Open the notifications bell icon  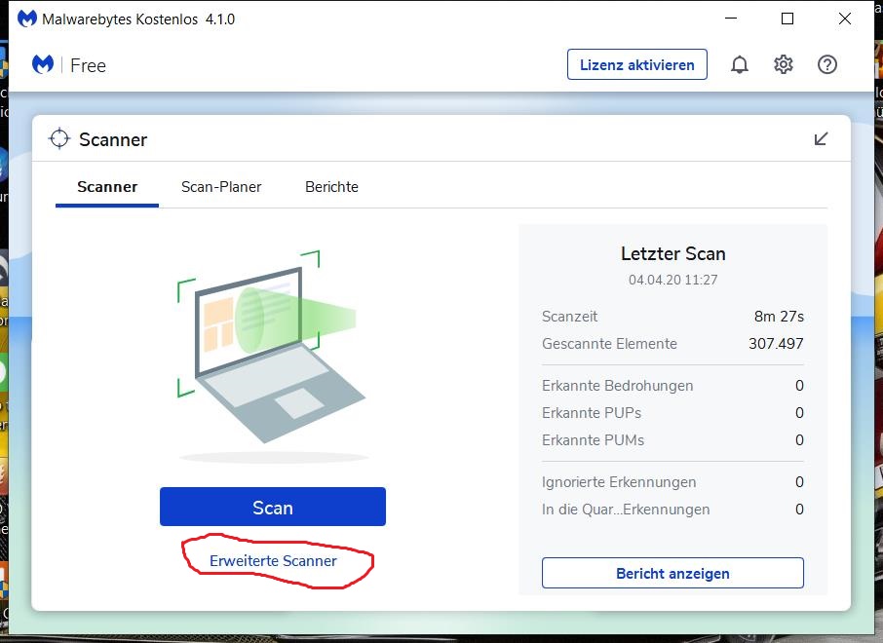tap(740, 65)
